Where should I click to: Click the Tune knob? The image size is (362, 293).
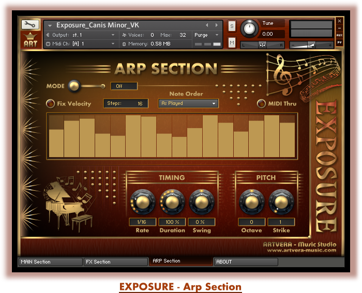pos(250,28)
